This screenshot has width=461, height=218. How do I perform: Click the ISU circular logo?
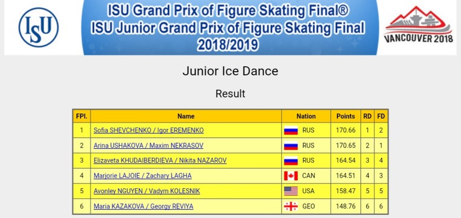point(39,27)
